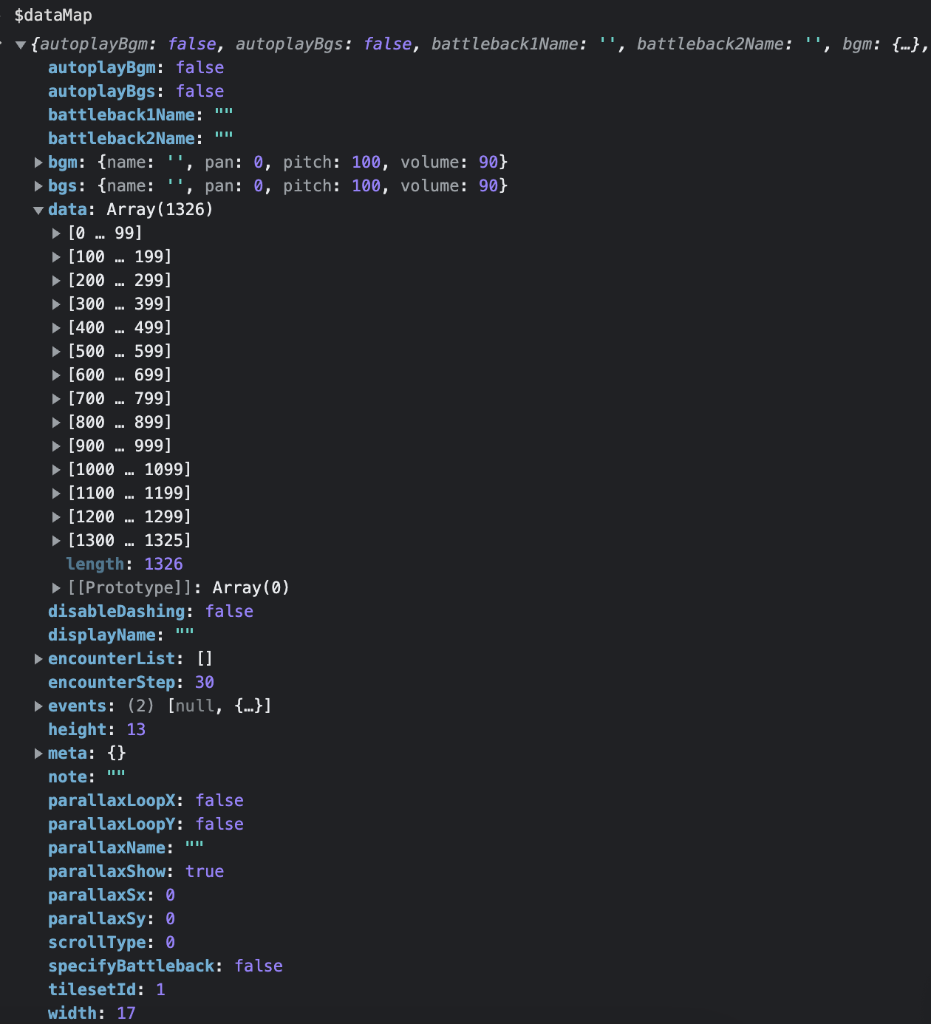The height and width of the screenshot is (1024, 931).
Task: Click the disableDashing property name
Action: 117,612
